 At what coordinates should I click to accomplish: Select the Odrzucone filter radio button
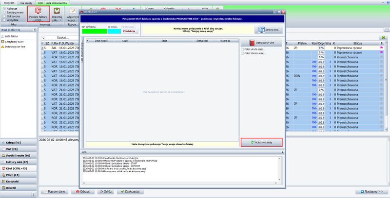pyautogui.click(x=4, y=16)
